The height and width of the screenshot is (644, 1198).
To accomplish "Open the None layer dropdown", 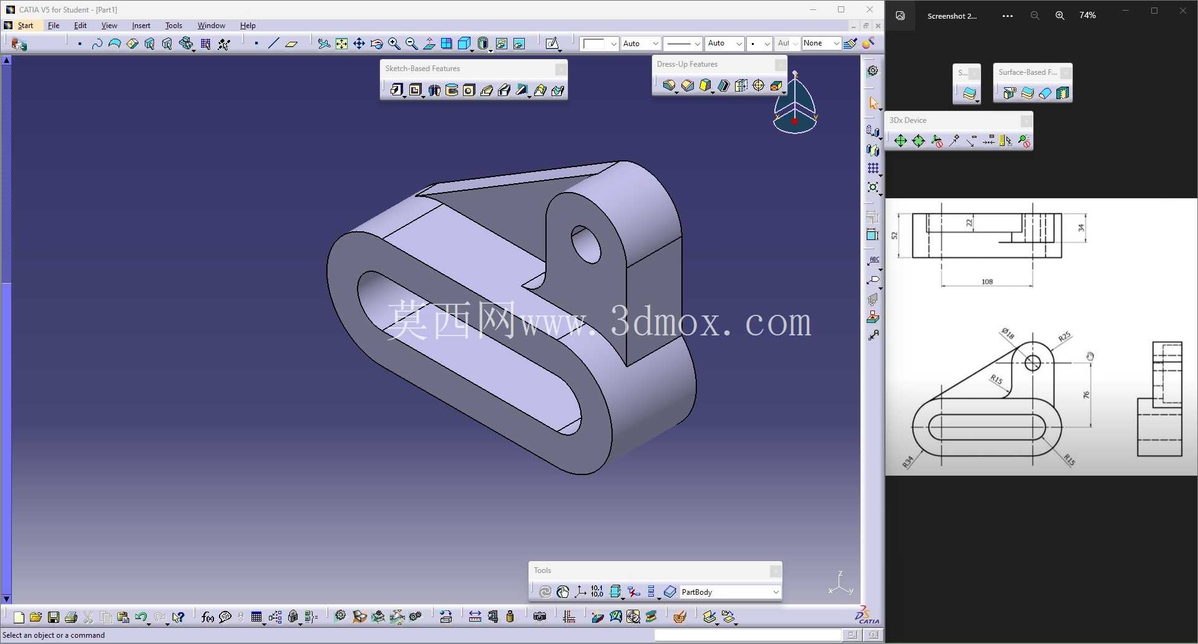I will click(x=822, y=44).
